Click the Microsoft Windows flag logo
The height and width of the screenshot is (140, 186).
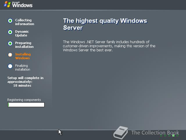[x=7, y=4]
